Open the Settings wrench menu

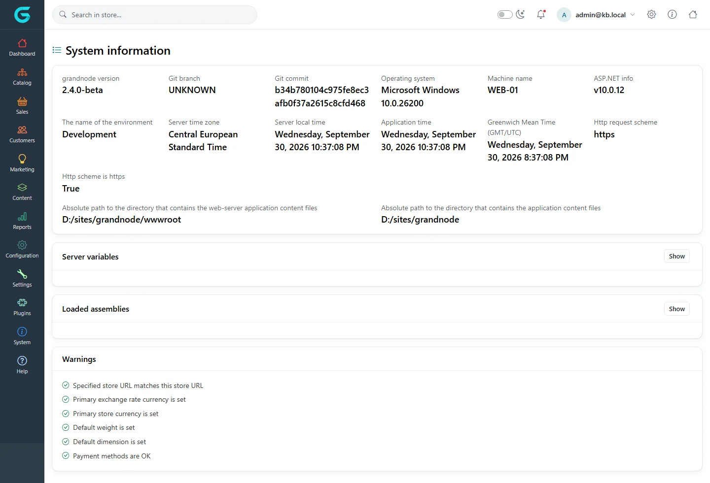coord(22,279)
